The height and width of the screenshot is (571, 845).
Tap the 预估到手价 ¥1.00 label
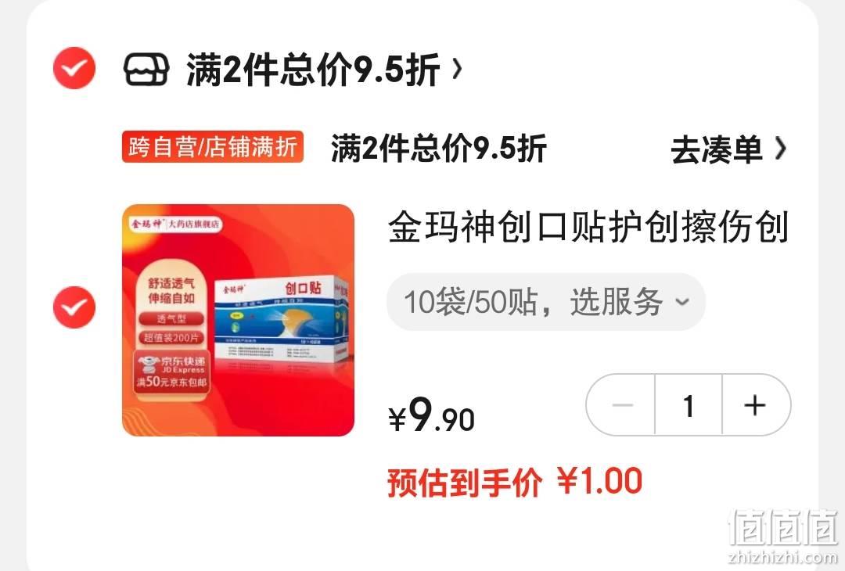[x=515, y=482]
